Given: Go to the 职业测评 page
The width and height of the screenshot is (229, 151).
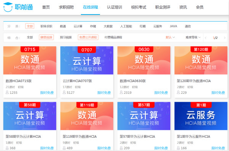Looking at the screenshot, I should click(x=163, y=7).
